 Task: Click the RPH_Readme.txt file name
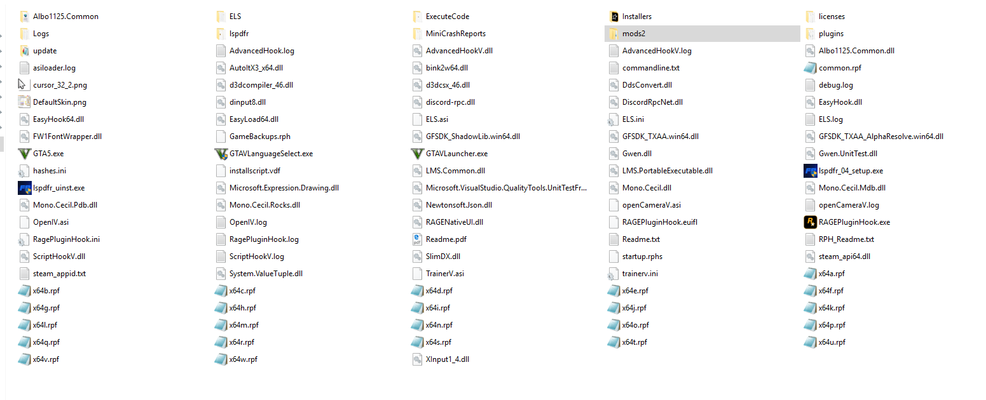pos(846,239)
